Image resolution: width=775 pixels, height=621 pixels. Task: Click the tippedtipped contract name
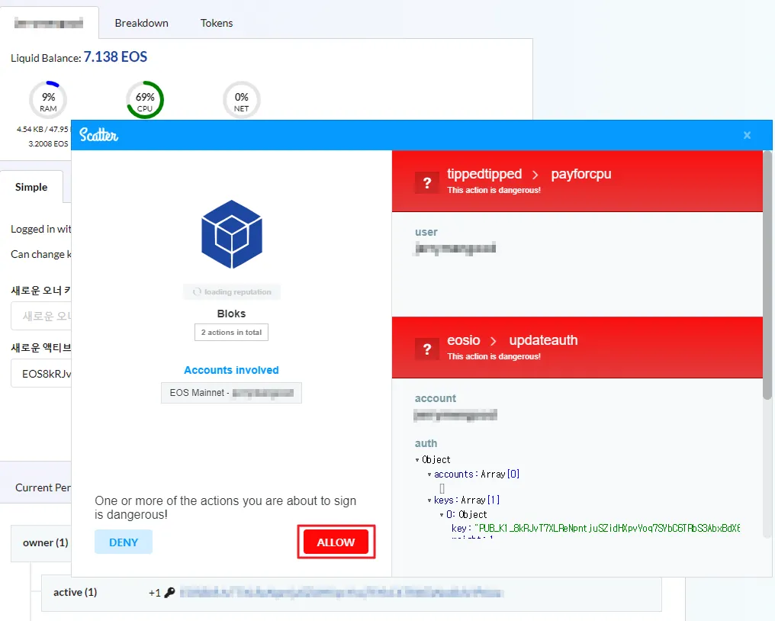[484, 173]
